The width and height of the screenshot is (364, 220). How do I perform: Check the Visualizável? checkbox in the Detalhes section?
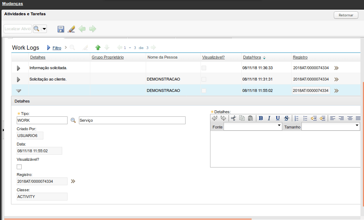(x=19, y=167)
